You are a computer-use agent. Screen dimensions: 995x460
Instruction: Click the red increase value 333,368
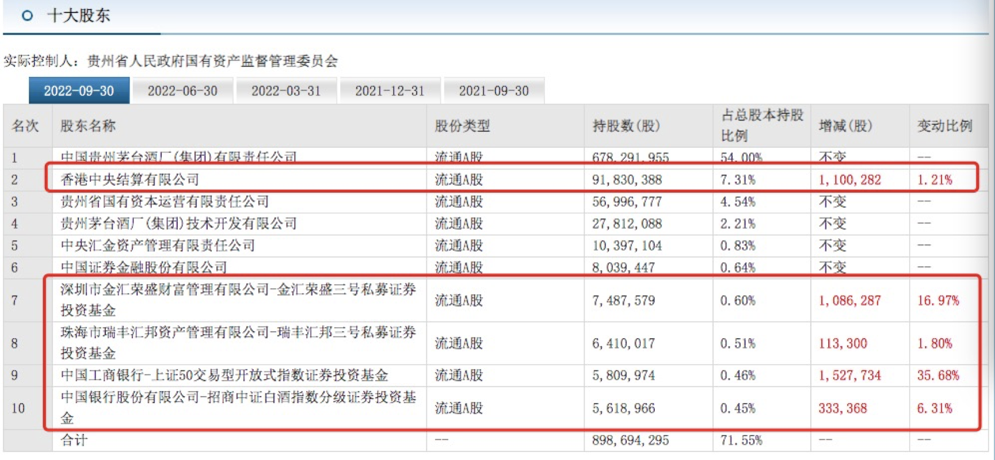[842, 408]
